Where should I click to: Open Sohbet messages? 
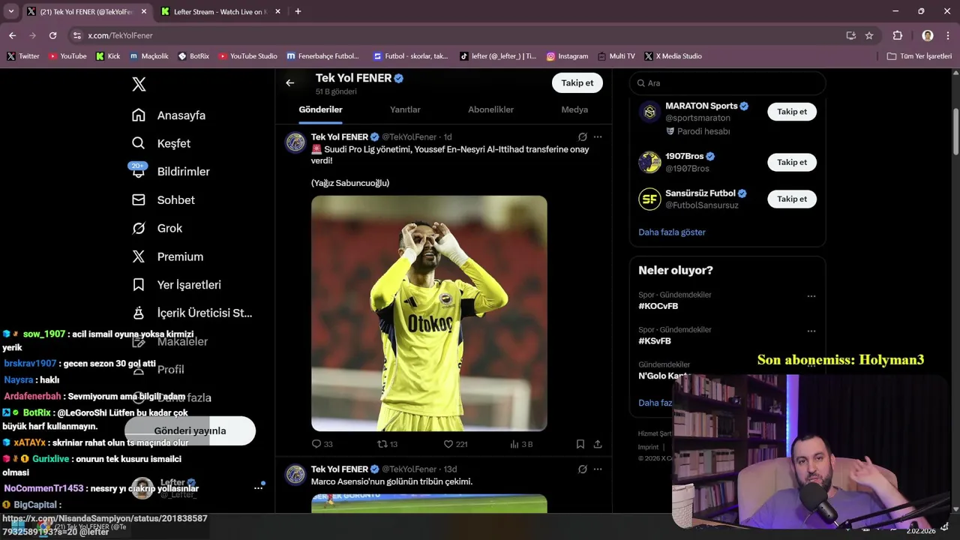(163, 200)
